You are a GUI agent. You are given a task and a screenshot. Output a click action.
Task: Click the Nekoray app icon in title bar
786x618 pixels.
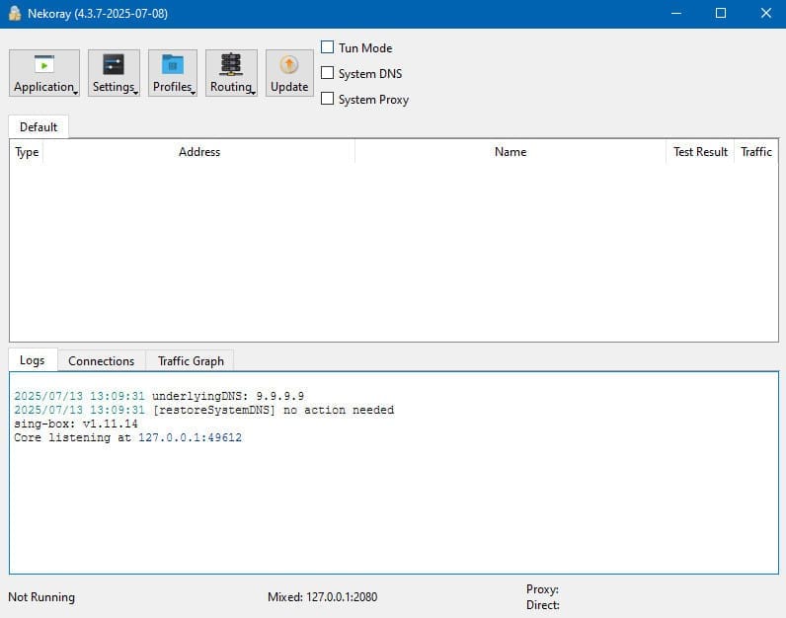pos(15,13)
